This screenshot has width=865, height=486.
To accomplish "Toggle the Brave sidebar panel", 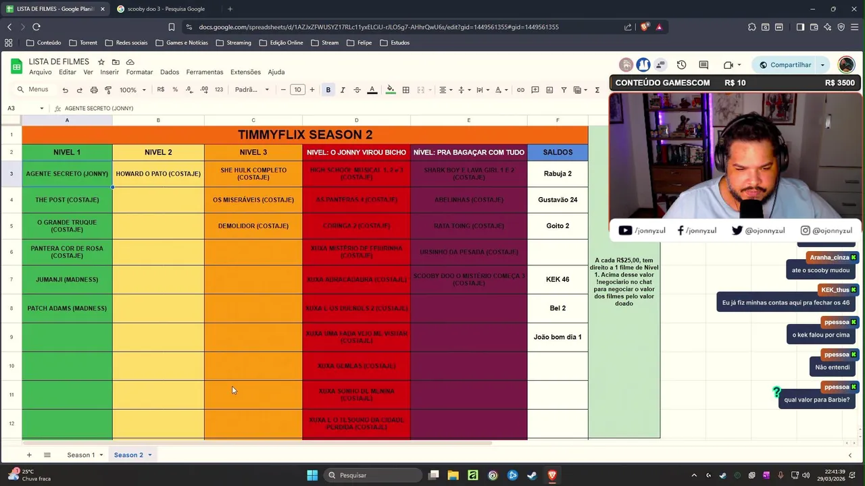I will (800, 27).
